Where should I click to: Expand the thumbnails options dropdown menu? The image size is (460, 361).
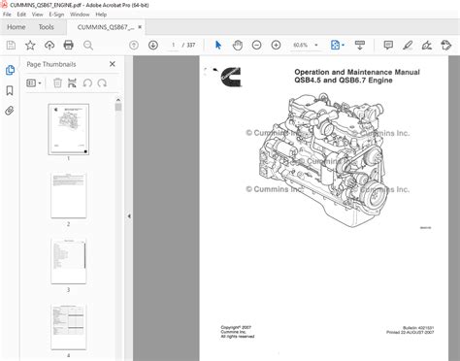click(x=34, y=83)
